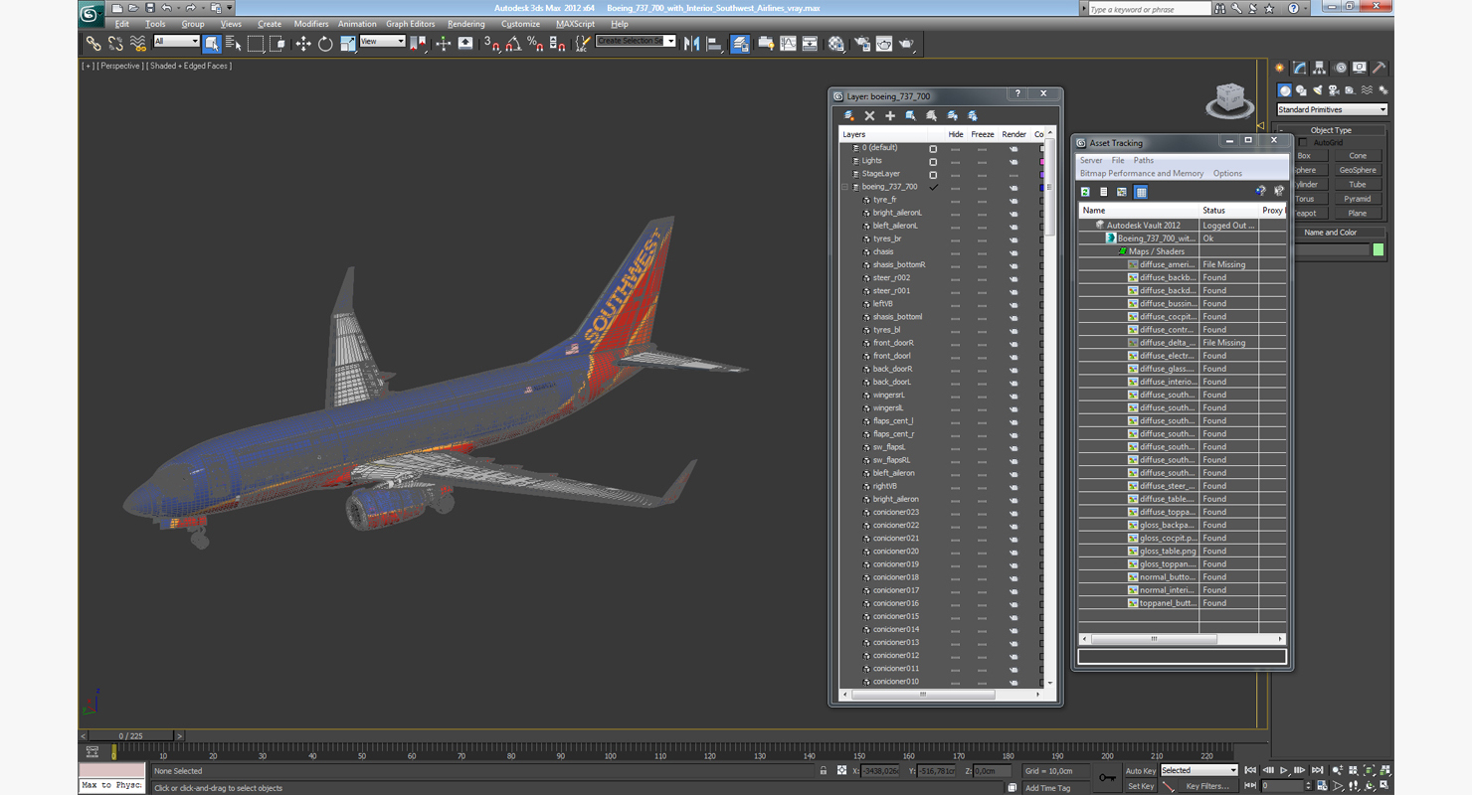Click the ViewCube in the viewport
This screenshot has width=1472, height=795.
coord(1229,100)
